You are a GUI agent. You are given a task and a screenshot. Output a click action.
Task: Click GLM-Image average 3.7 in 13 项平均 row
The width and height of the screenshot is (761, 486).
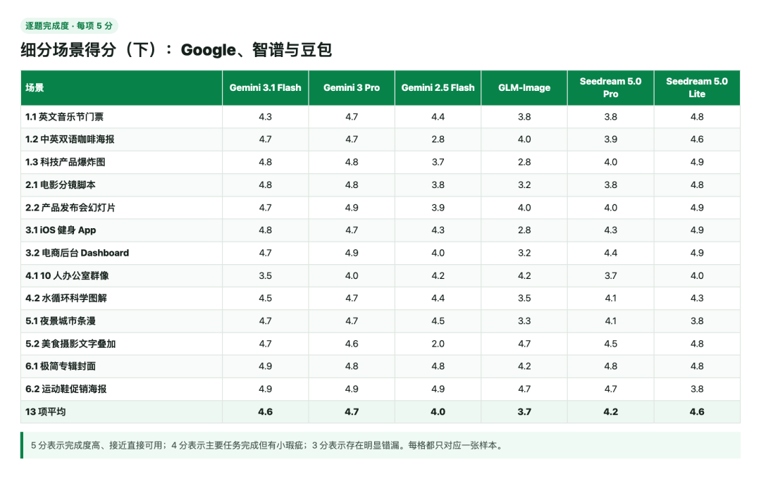click(524, 412)
